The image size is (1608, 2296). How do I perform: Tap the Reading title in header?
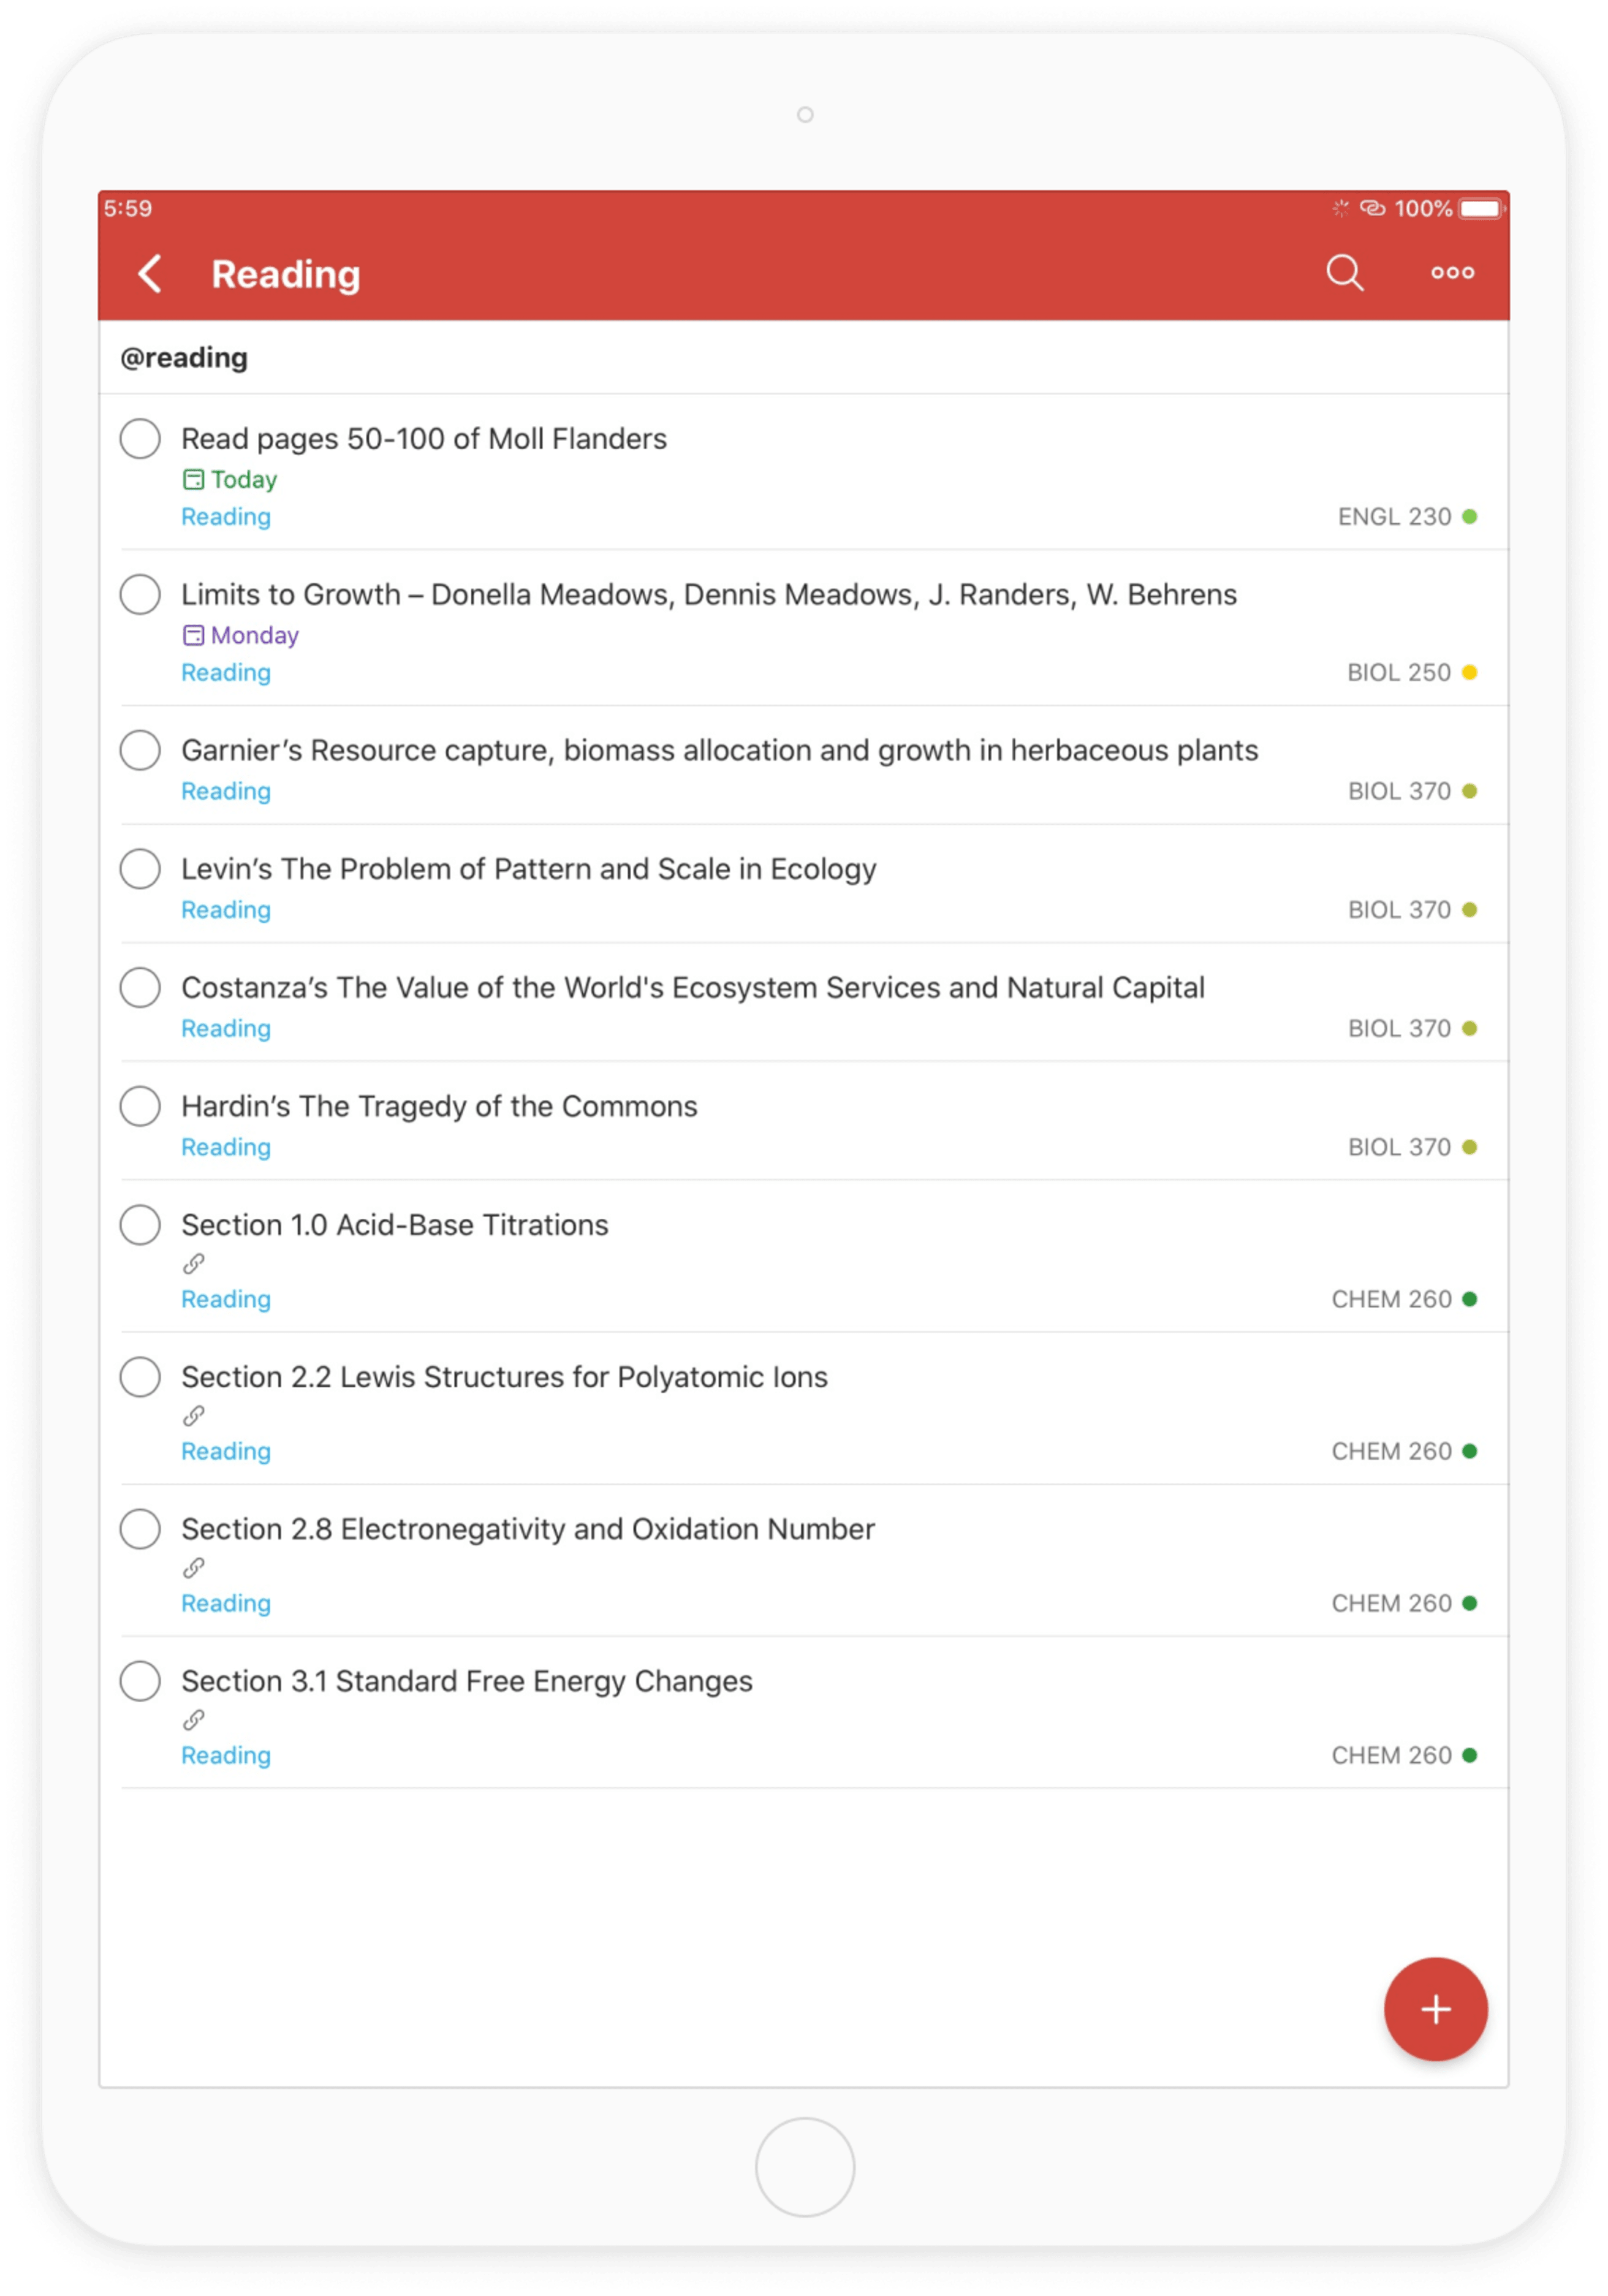coord(285,274)
